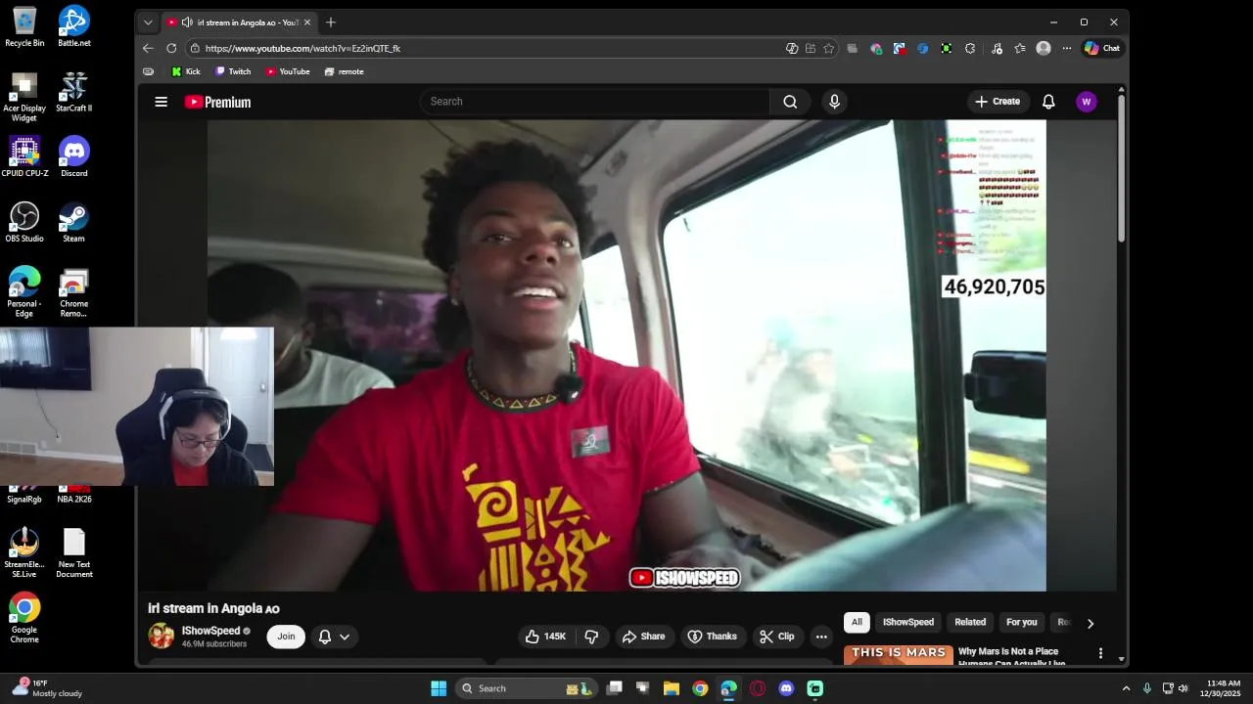Click the browser address bar URL

(302, 48)
